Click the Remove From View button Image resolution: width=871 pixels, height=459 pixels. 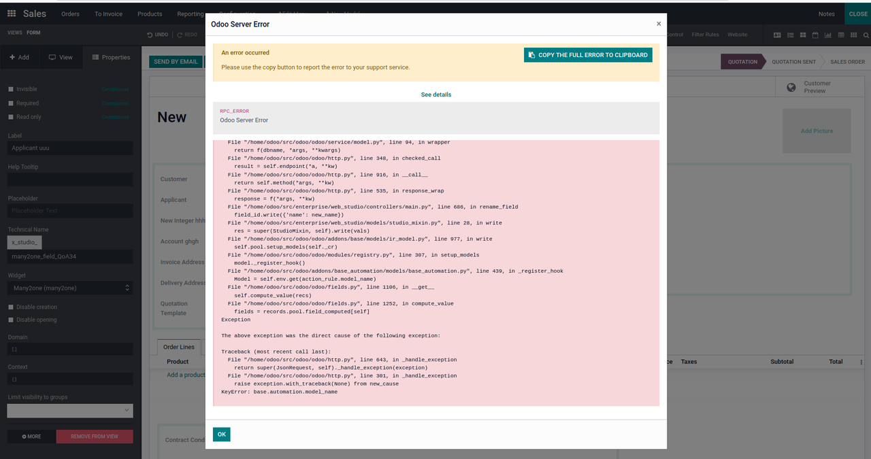coord(95,437)
